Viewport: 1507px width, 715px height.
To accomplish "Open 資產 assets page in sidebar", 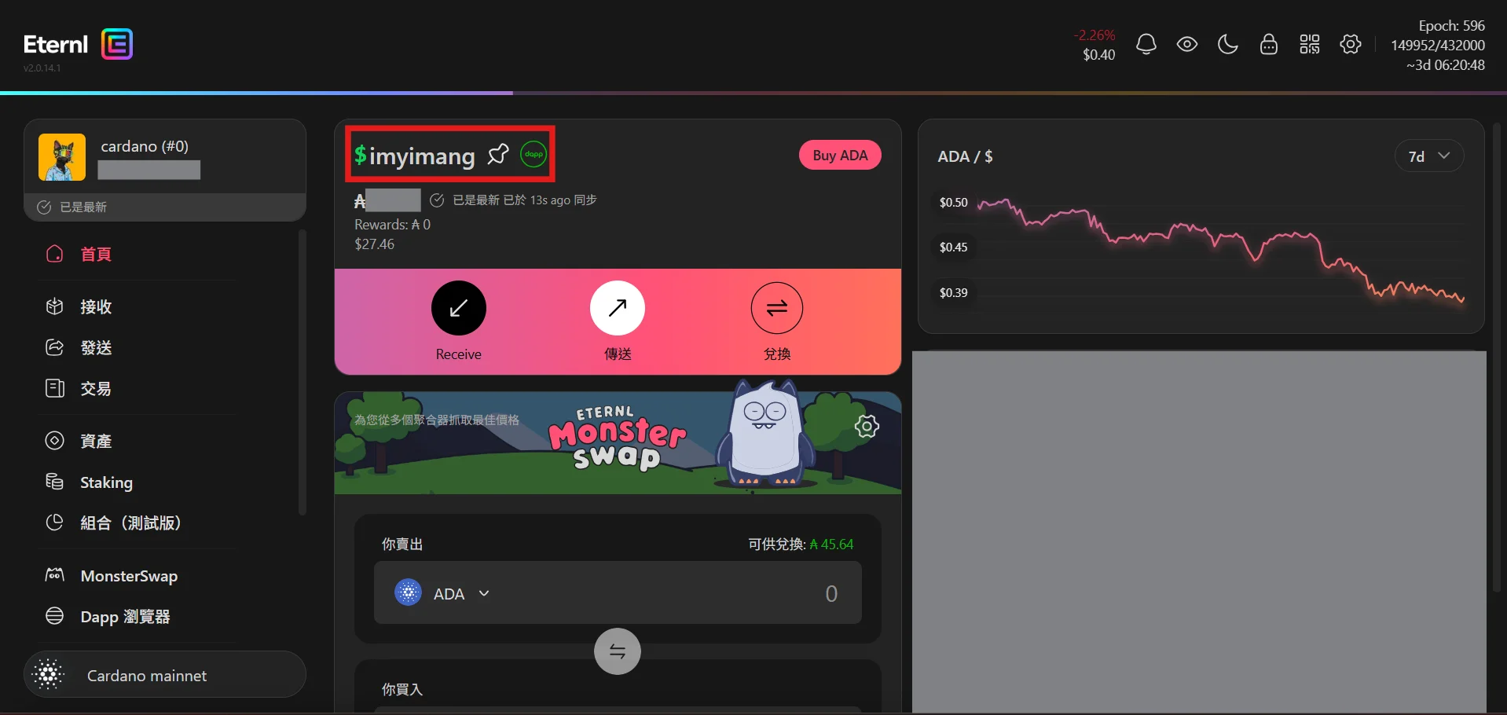I will (x=96, y=442).
